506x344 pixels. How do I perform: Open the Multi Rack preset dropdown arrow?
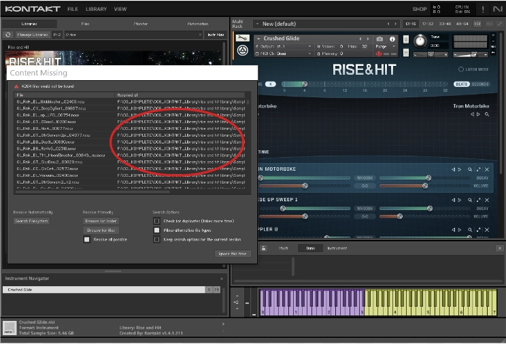(257, 24)
